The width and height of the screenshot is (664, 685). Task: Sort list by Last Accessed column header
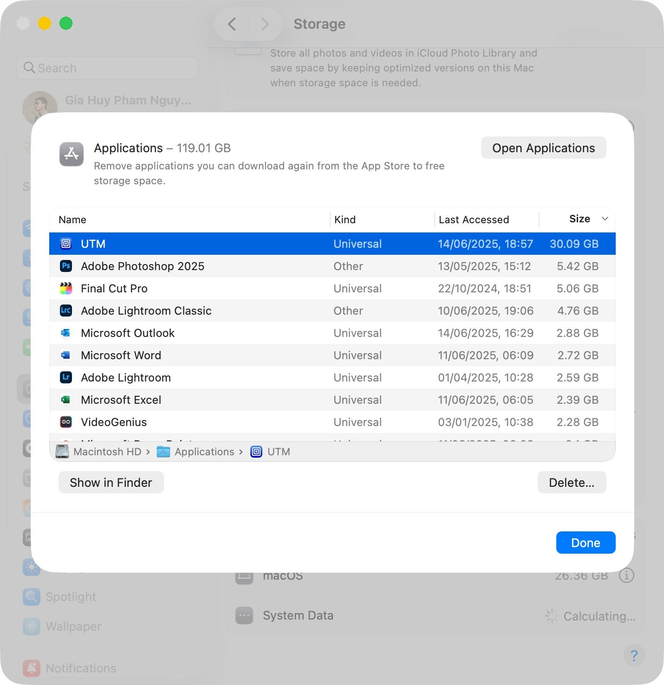click(474, 220)
